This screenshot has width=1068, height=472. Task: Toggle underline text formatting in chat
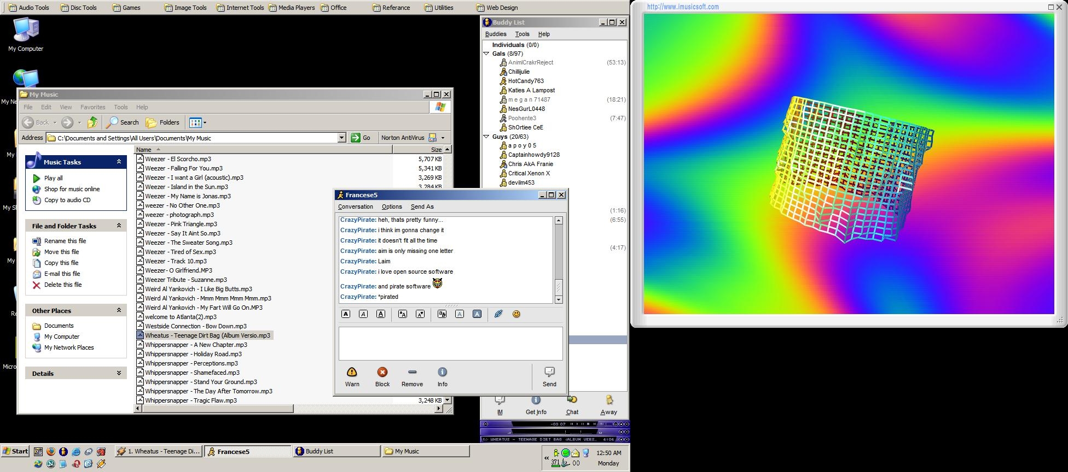click(x=381, y=314)
